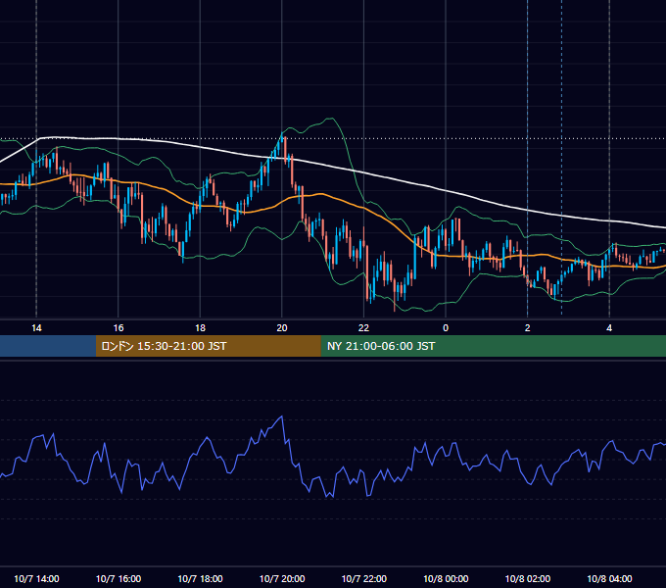Click the 14 hour axis label

(x=36, y=328)
